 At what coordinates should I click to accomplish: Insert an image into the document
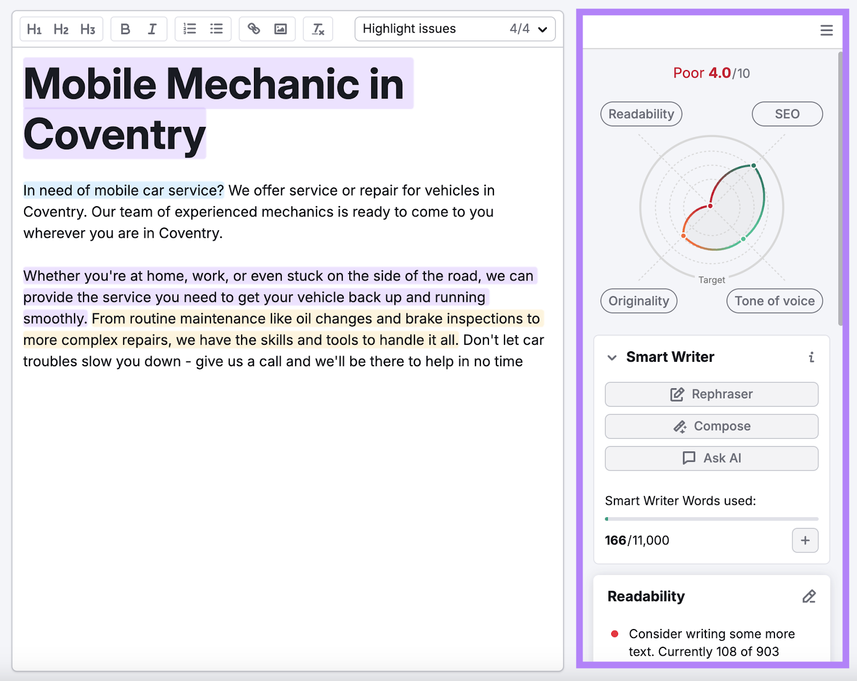[281, 29]
